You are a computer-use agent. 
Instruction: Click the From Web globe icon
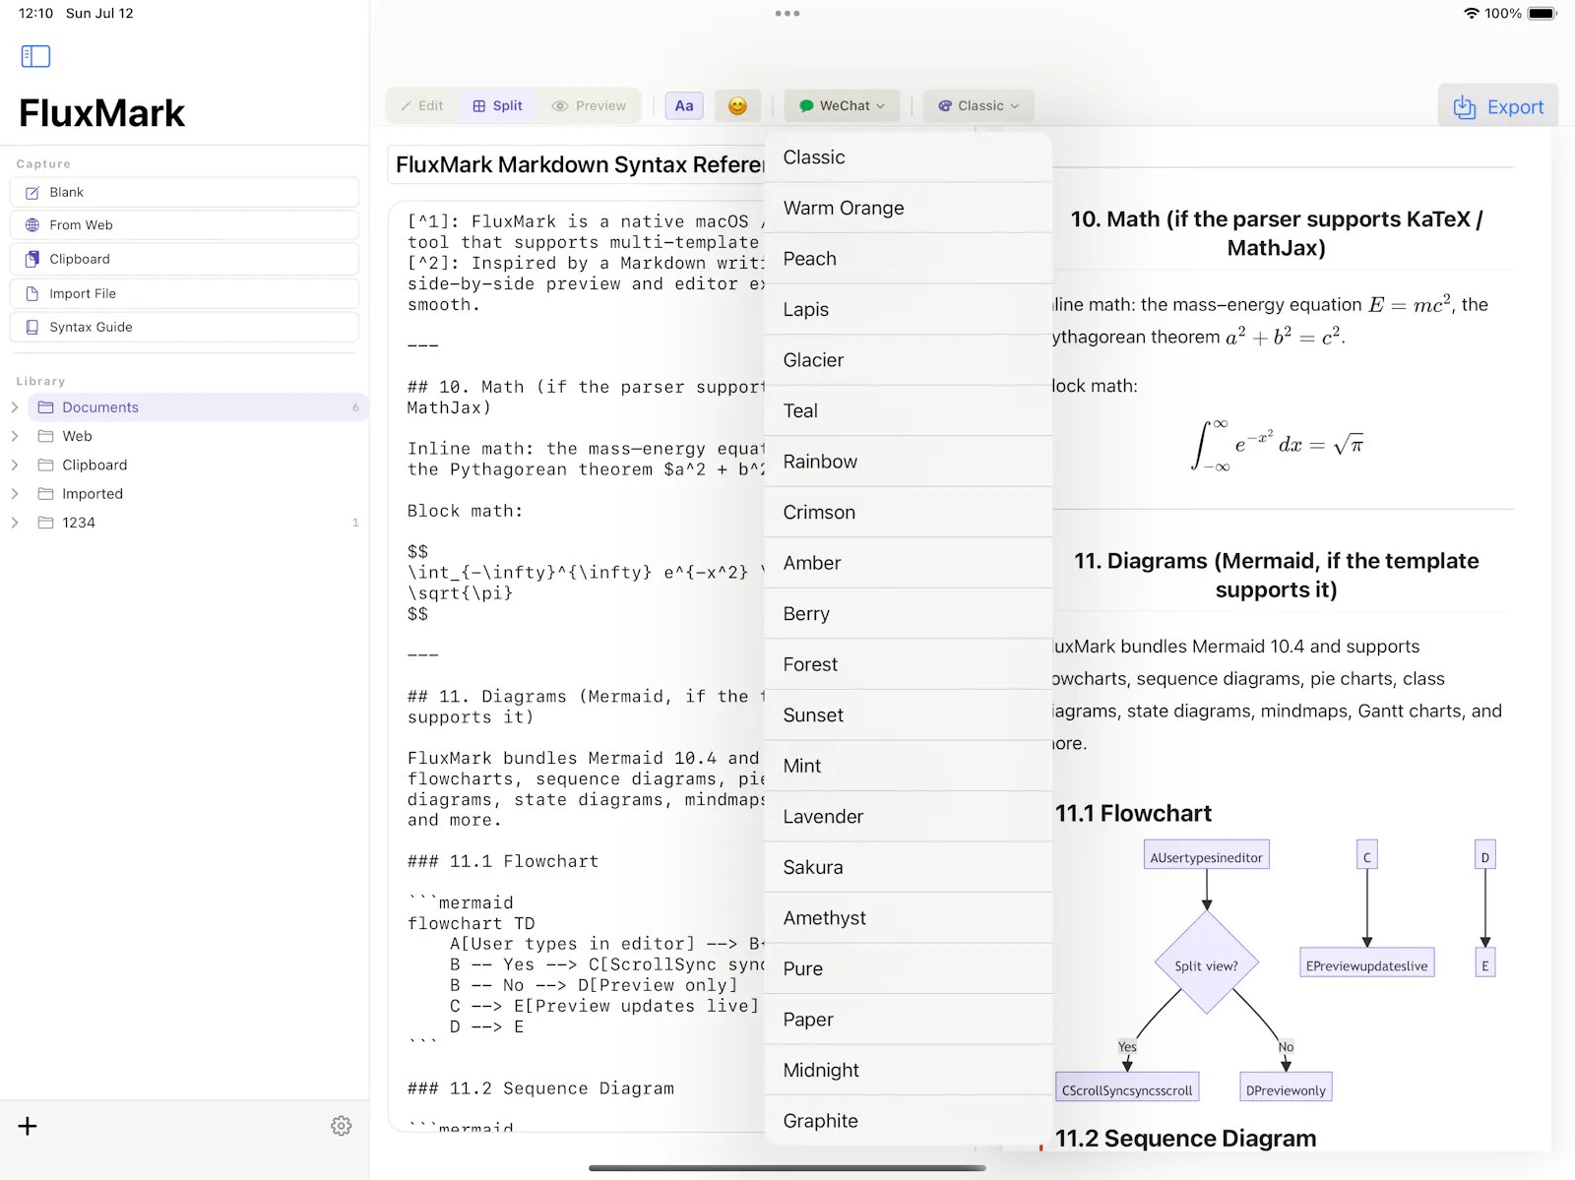32,225
